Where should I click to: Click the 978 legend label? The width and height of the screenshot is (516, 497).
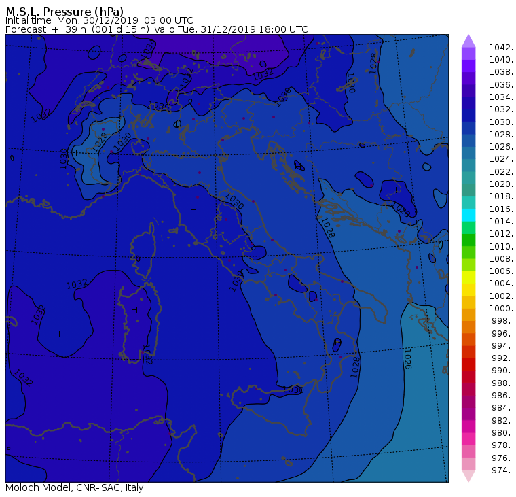click(x=502, y=445)
